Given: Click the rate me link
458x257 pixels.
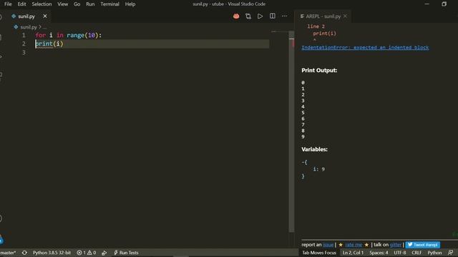Looking at the screenshot, I should (354, 245).
